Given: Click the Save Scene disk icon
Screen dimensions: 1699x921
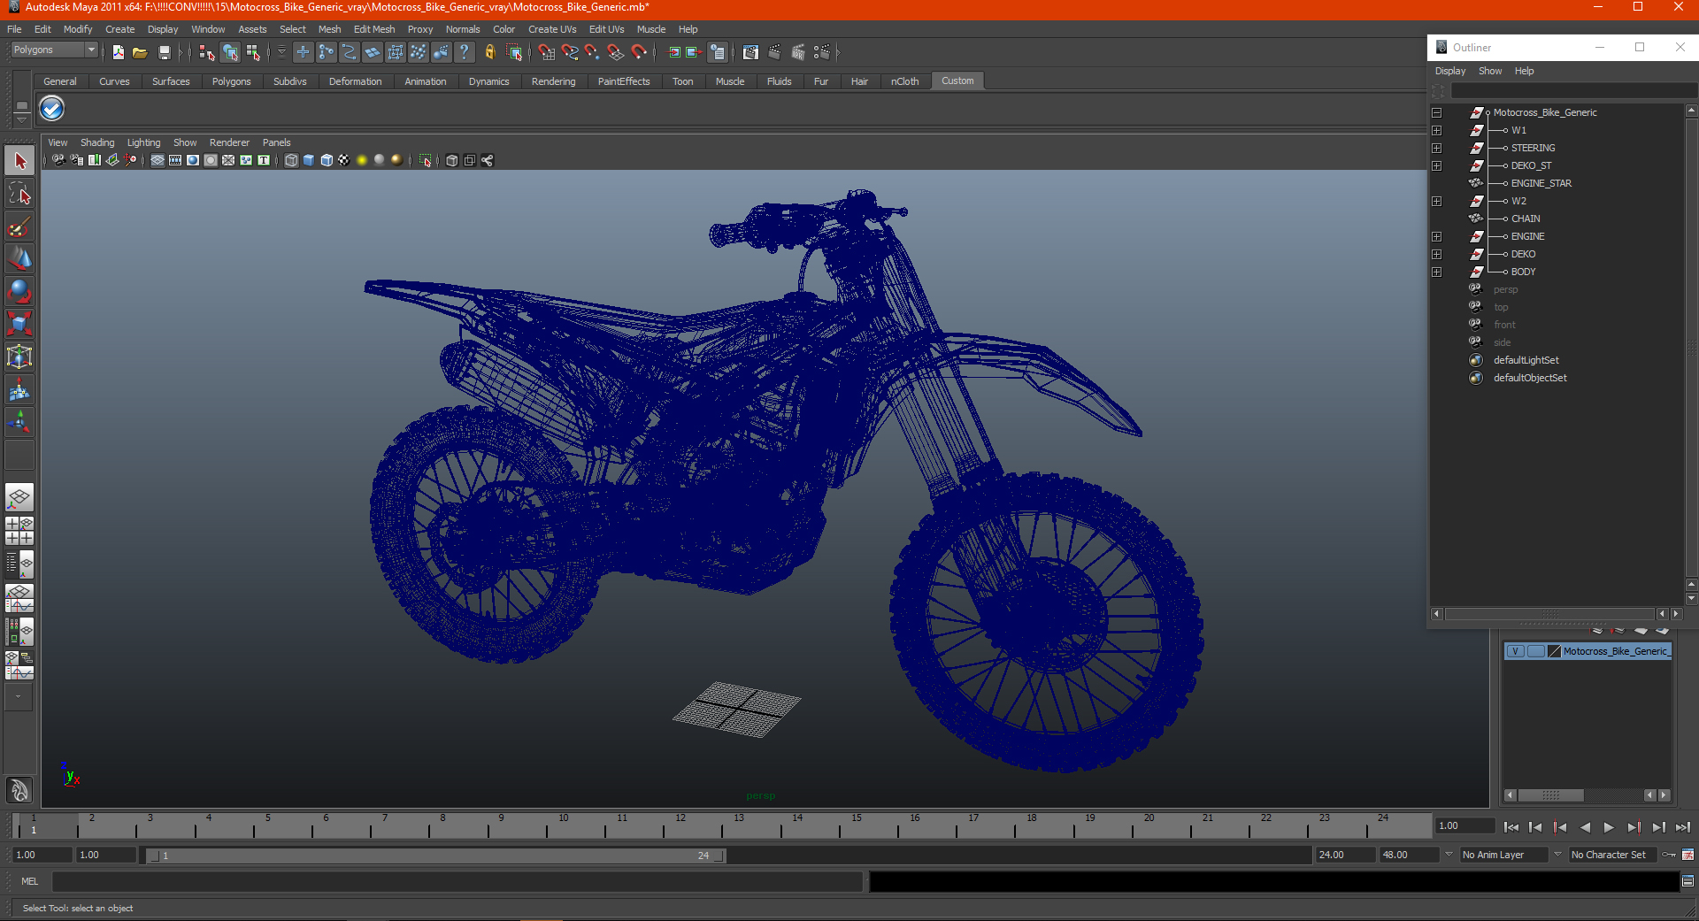Looking at the screenshot, I should coord(164,53).
